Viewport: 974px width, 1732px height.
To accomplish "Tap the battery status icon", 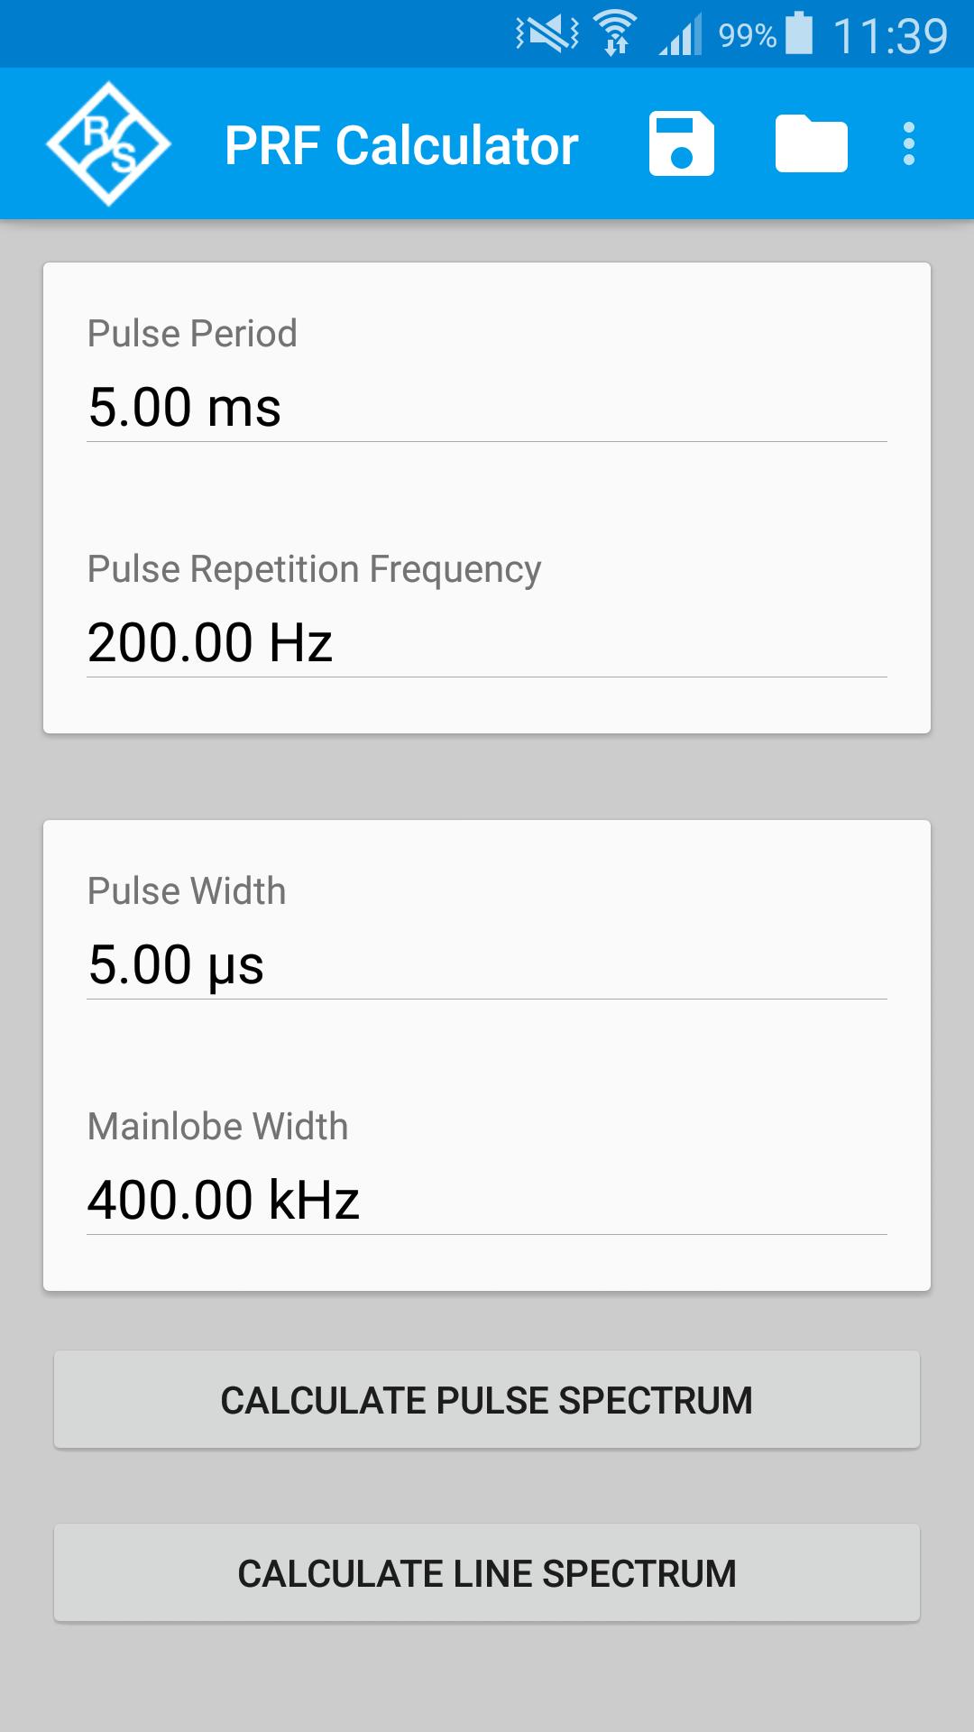I will pyautogui.click(x=799, y=33).
